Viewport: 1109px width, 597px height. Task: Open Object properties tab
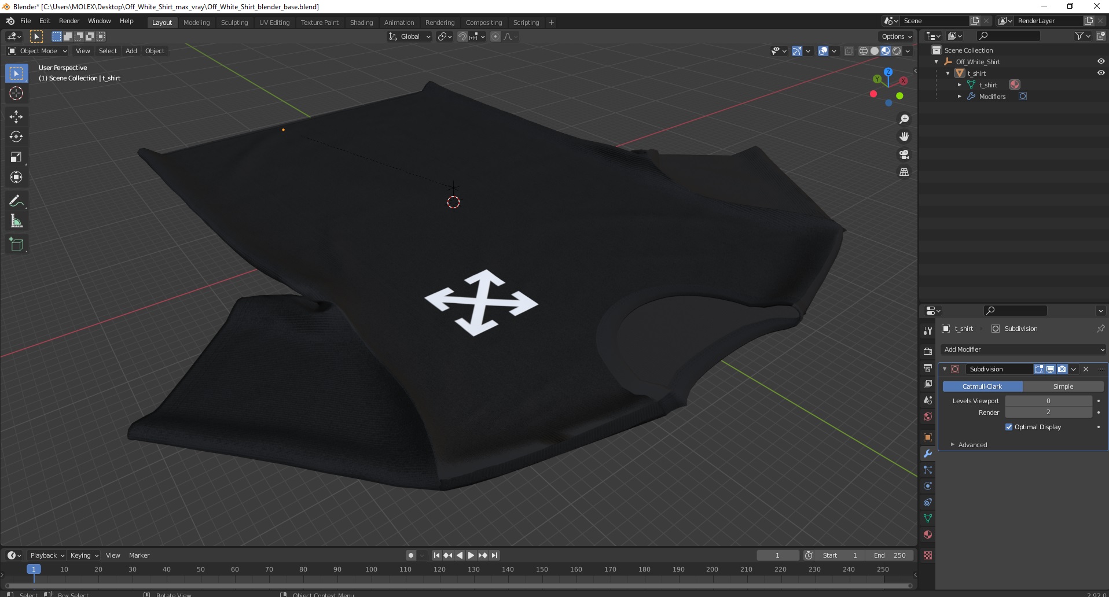tap(928, 437)
